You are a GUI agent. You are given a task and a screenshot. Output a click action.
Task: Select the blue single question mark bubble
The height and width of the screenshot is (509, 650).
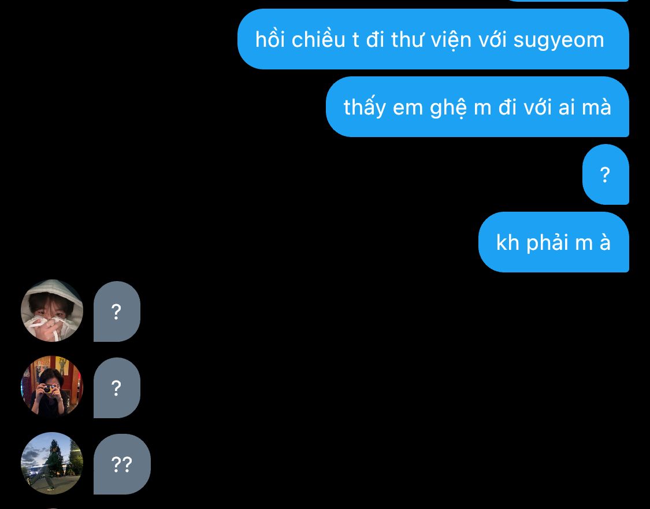coord(606,174)
